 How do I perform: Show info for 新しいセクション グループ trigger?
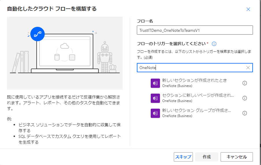pos(245,113)
